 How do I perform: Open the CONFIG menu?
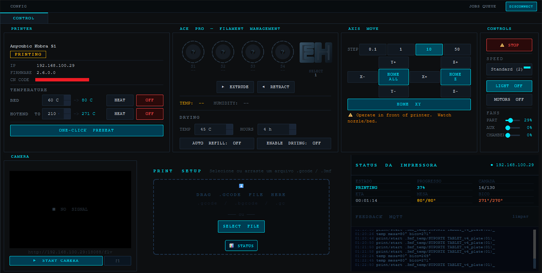(19, 6)
